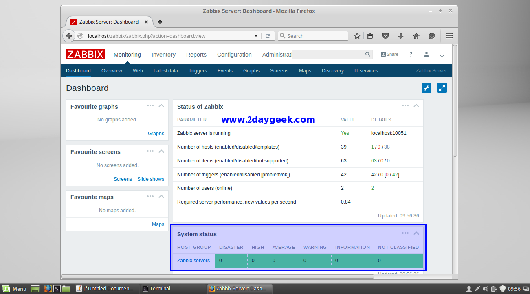The image size is (530, 294).
Task: Open the Monitoring menu
Action: [127, 55]
